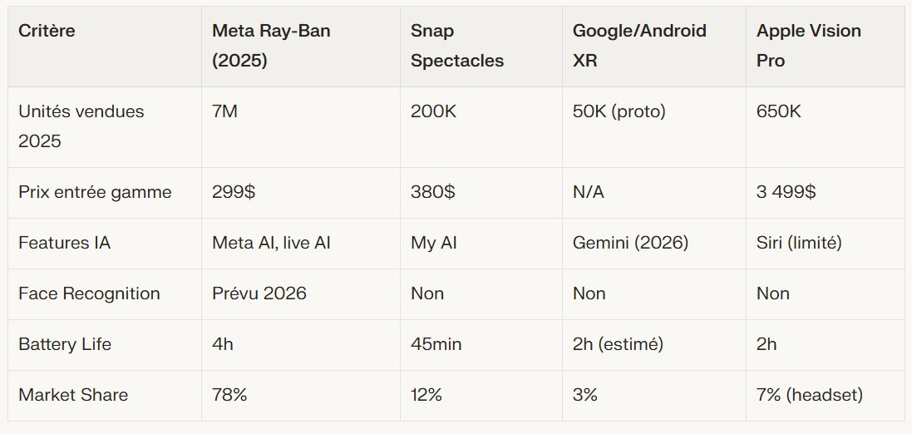Select the 3 499$ price cell
The height and width of the screenshot is (434, 912).
[x=786, y=192]
